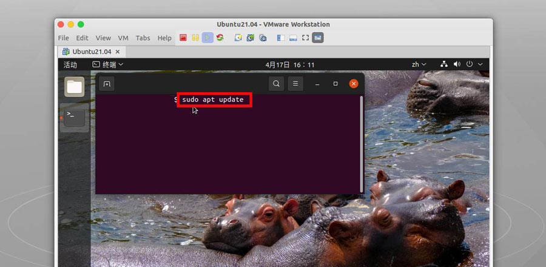Click the red power off VM icon
Viewport: 546px width, 267px height.
pos(183,38)
